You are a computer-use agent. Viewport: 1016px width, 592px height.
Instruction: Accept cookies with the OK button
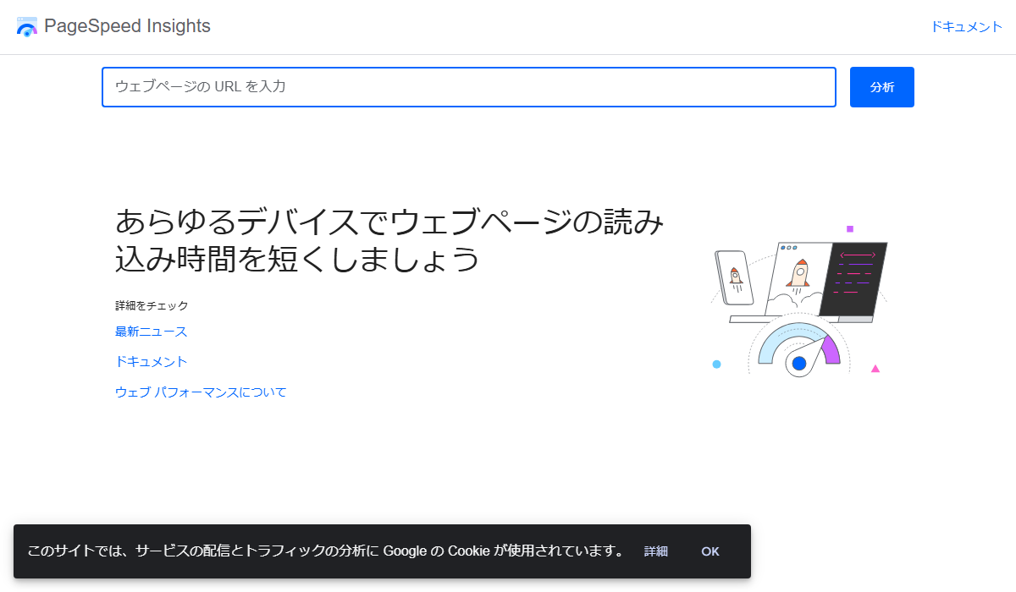[710, 551]
